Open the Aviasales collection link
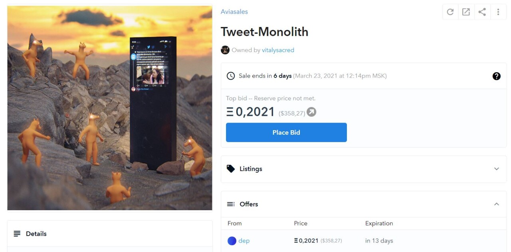The width and height of the screenshot is (511, 252). 234,12
